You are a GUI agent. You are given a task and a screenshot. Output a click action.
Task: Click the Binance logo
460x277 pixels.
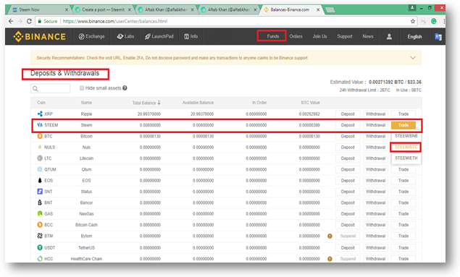coord(39,37)
